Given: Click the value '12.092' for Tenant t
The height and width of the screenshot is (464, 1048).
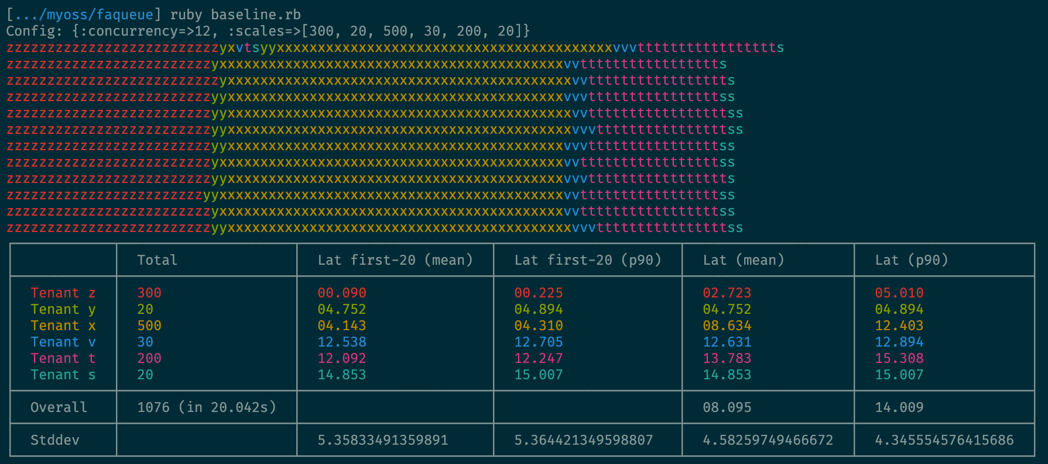Looking at the screenshot, I should pos(342,358).
